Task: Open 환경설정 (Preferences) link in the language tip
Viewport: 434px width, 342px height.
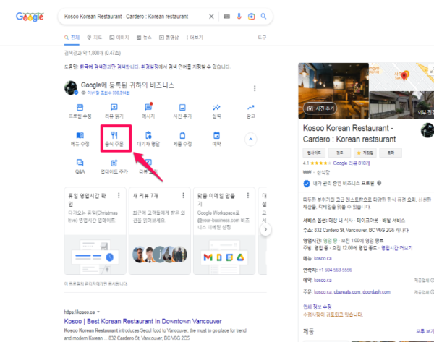Action: 150,67
